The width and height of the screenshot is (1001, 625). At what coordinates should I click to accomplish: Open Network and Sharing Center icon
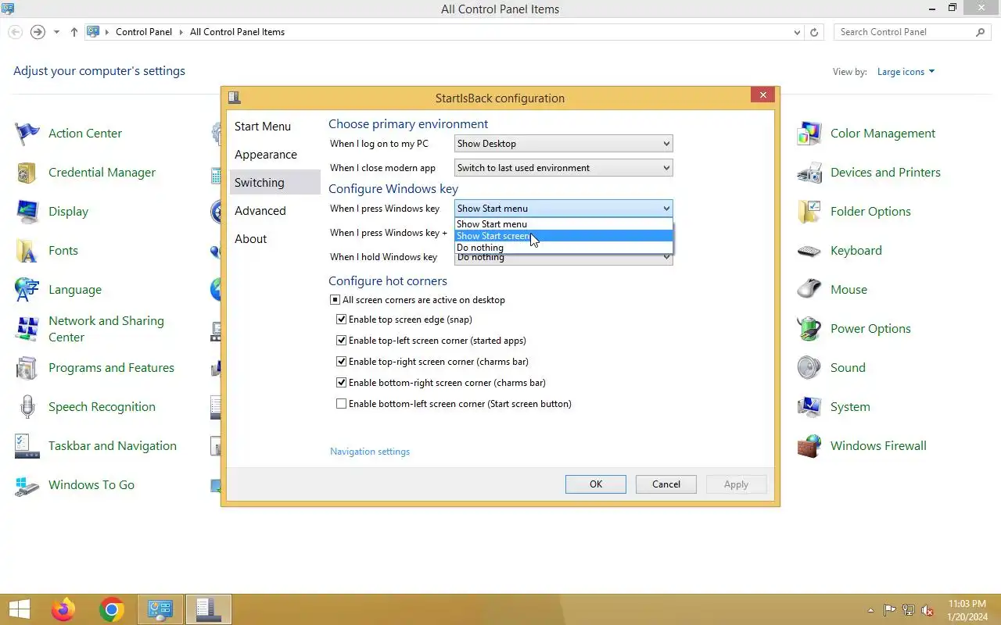click(27, 329)
